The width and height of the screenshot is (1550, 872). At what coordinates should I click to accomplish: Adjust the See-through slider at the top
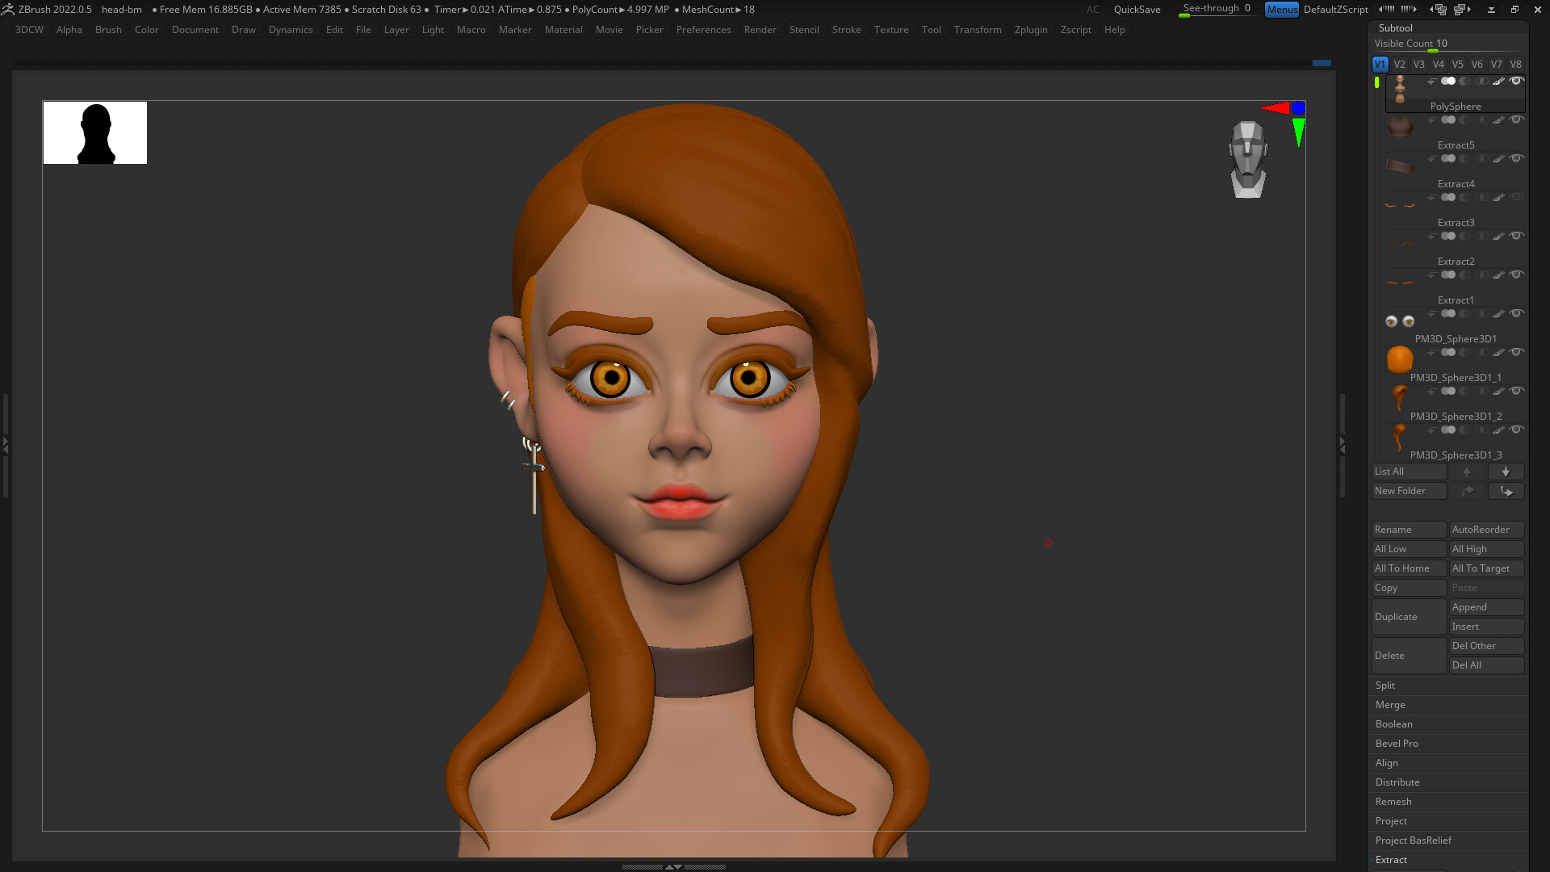coord(1215,10)
